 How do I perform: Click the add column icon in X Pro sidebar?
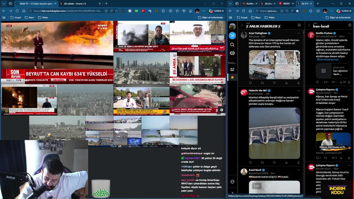point(232,53)
